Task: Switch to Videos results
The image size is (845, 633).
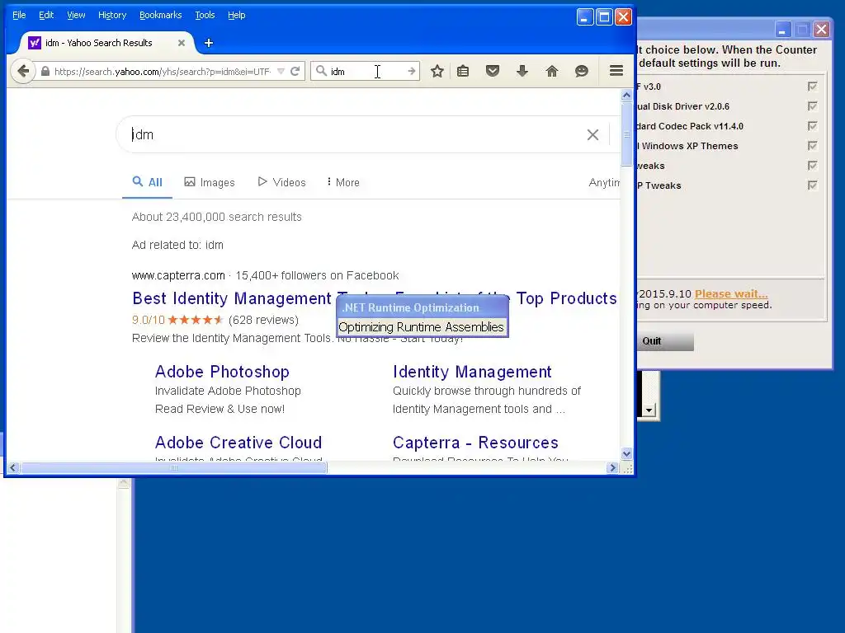Action: tap(282, 182)
